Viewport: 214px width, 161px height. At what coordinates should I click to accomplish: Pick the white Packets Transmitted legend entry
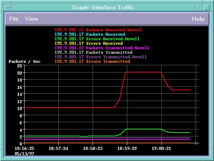coord(93,52)
